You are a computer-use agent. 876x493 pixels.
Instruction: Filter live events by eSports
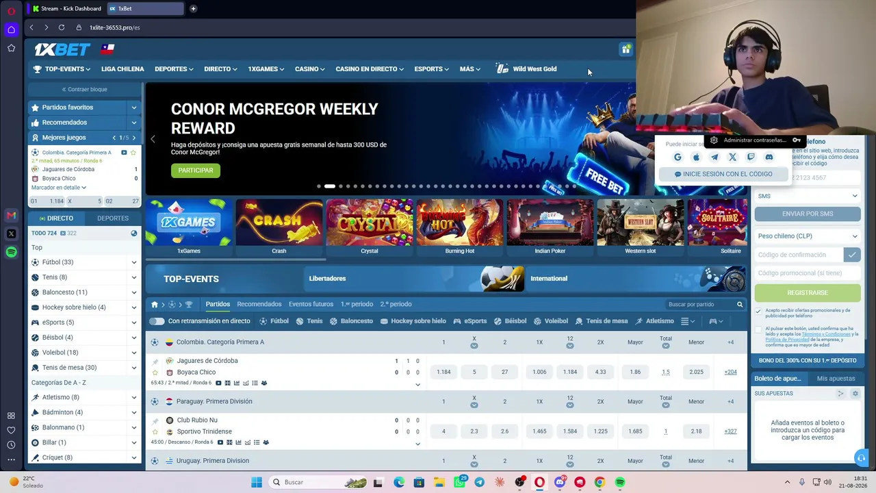(470, 321)
